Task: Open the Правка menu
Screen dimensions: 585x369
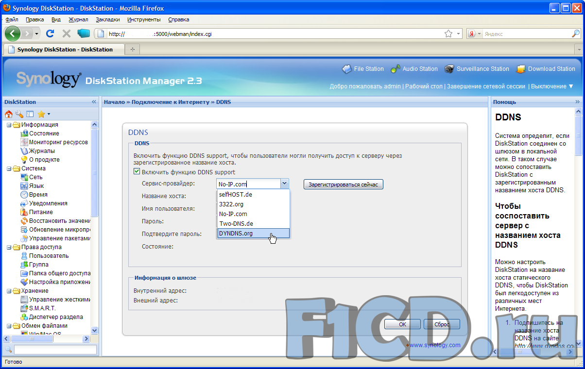Action: tap(34, 19)
